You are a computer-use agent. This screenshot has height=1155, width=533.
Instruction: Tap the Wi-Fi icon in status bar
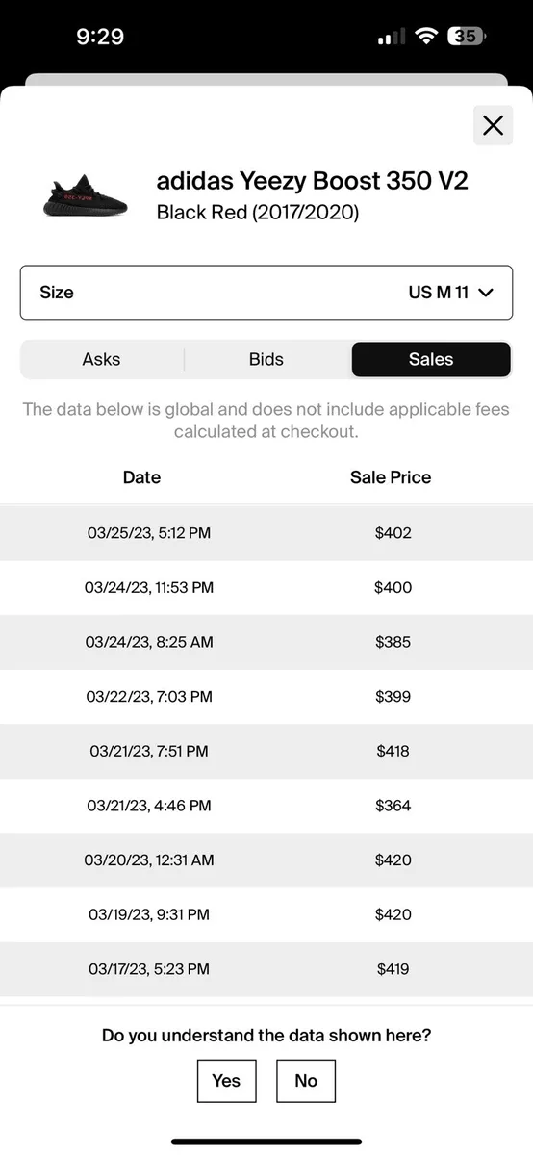tap(425, 37)
